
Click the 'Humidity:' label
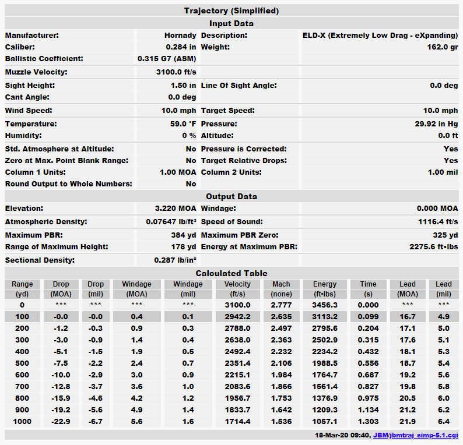(x=23, y=136)
